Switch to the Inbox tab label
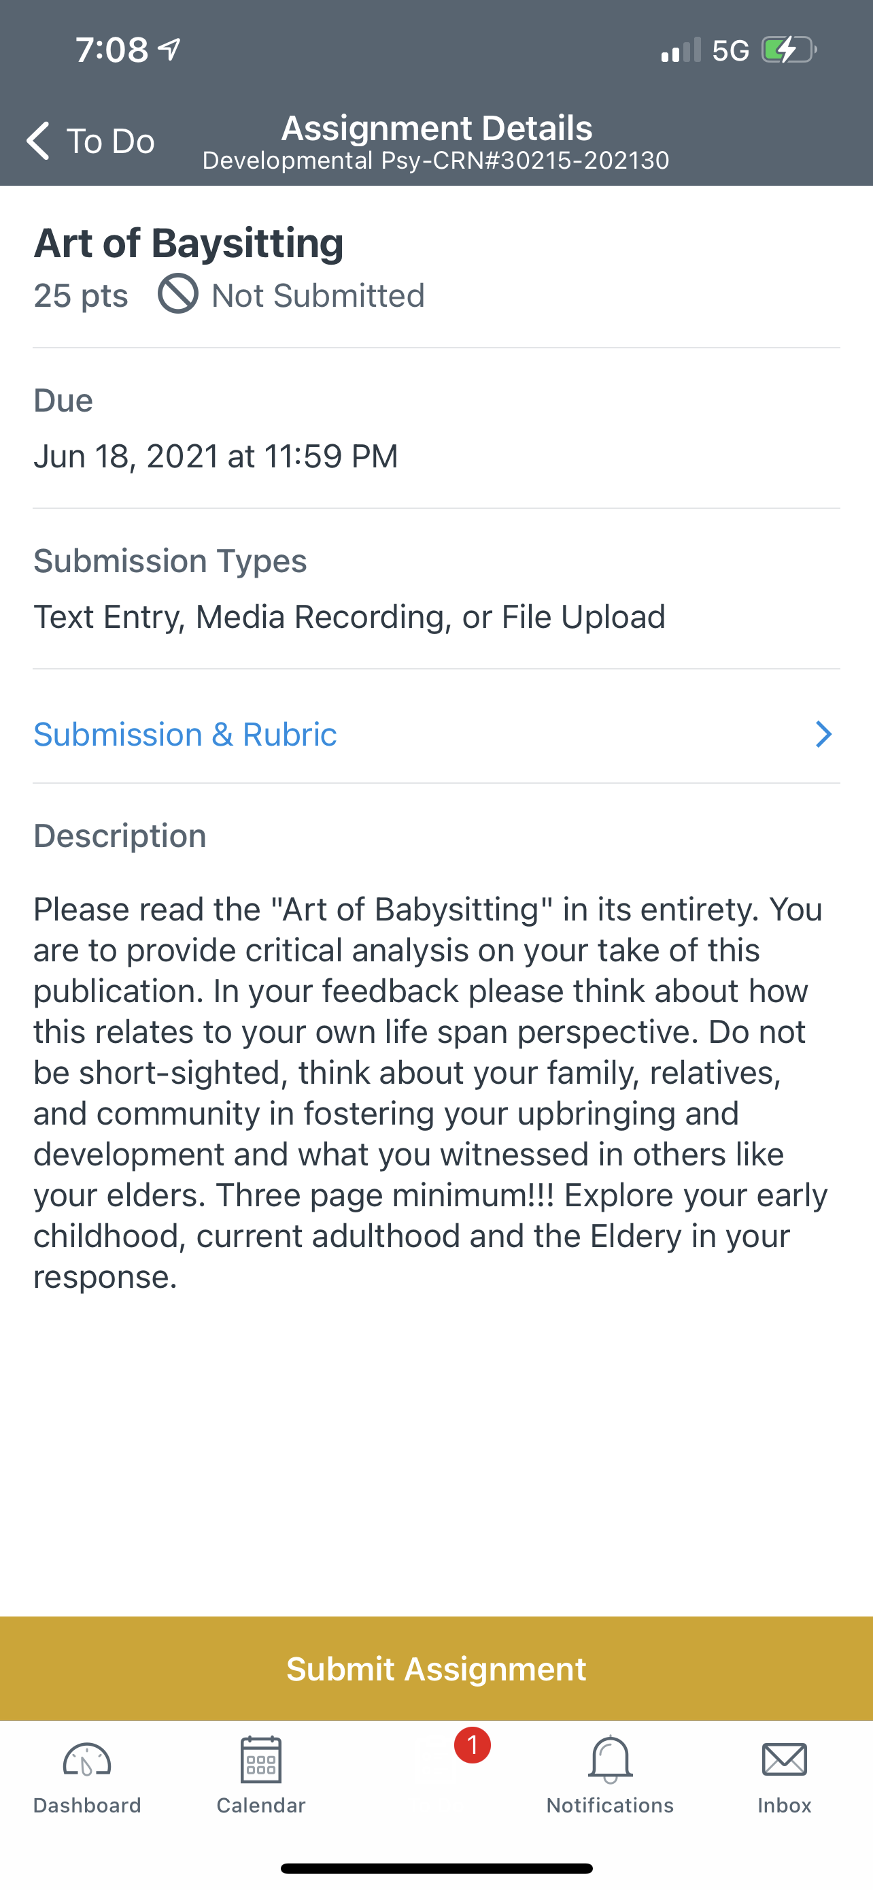 click(x=785, y=1806)
